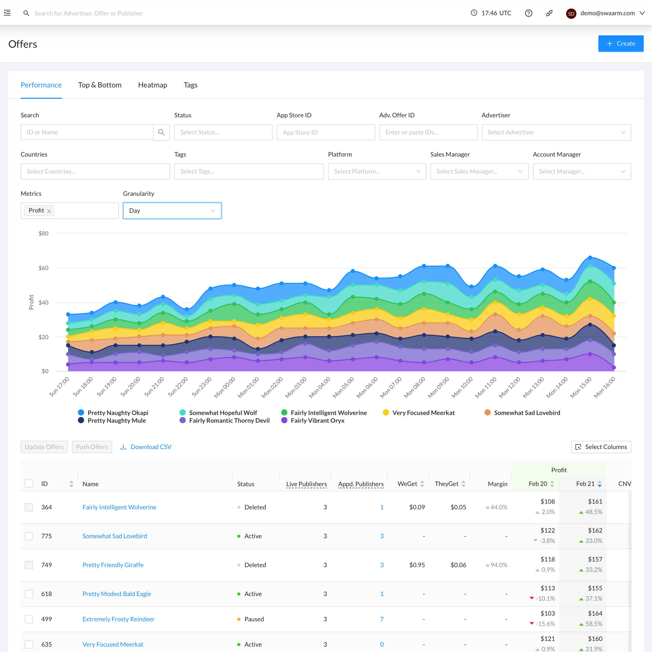The image size is (652, 652).
Task: Remove the Profit metric tag
Action: point(49,210)
